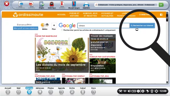The width and height of the screenshot is (170, 96).
Task: Open HUMOUR, JEUX ET RECETTES menu
Action: point(90,15)
